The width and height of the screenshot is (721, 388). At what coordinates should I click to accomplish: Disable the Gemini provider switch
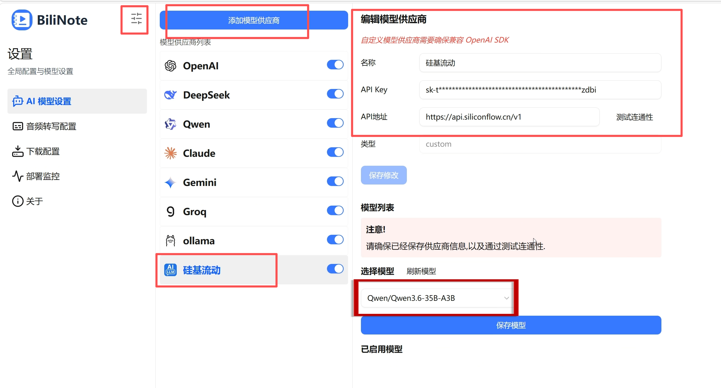coord(335,181)
